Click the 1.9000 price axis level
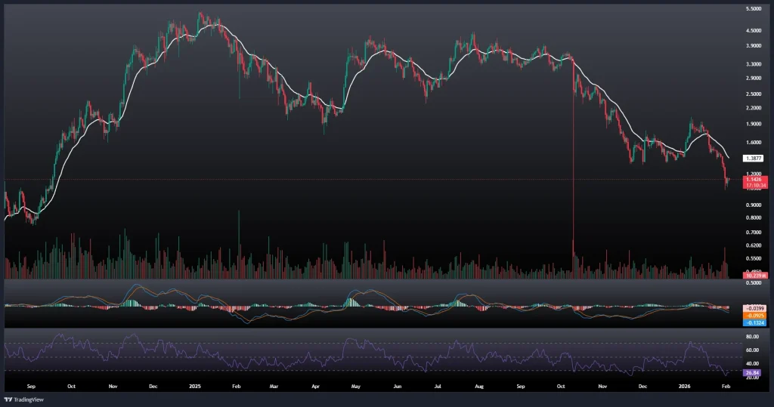Viewport: 774px width, 407px height. click(x=753, y=124)
